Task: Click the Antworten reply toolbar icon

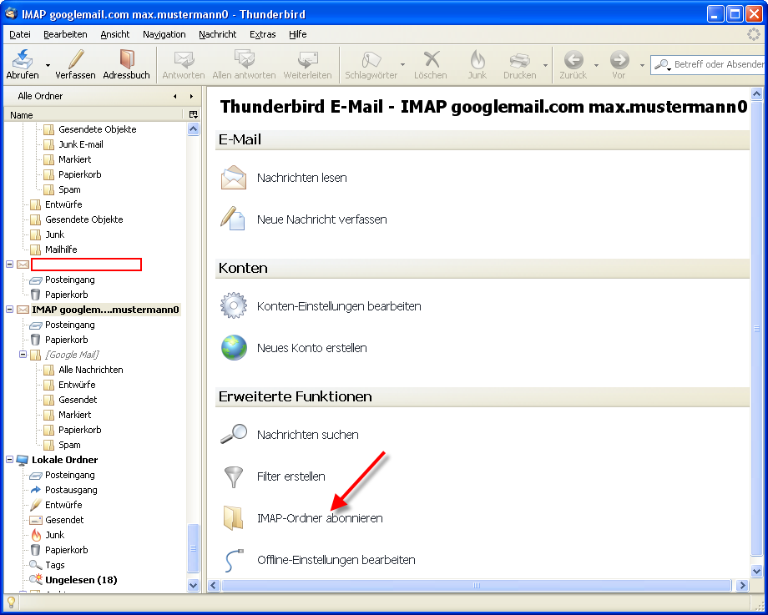Action: click(184, 60)
